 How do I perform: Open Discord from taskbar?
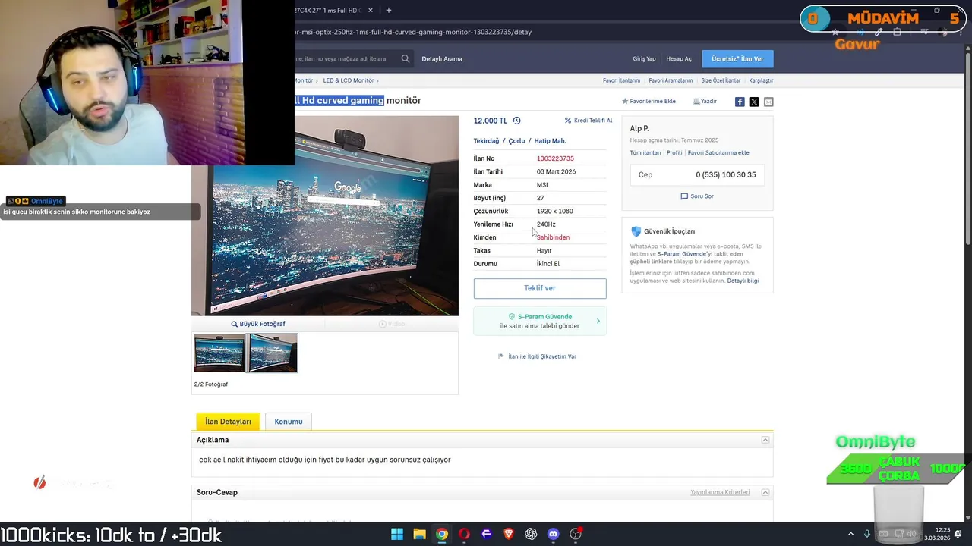tap(554, 534)
